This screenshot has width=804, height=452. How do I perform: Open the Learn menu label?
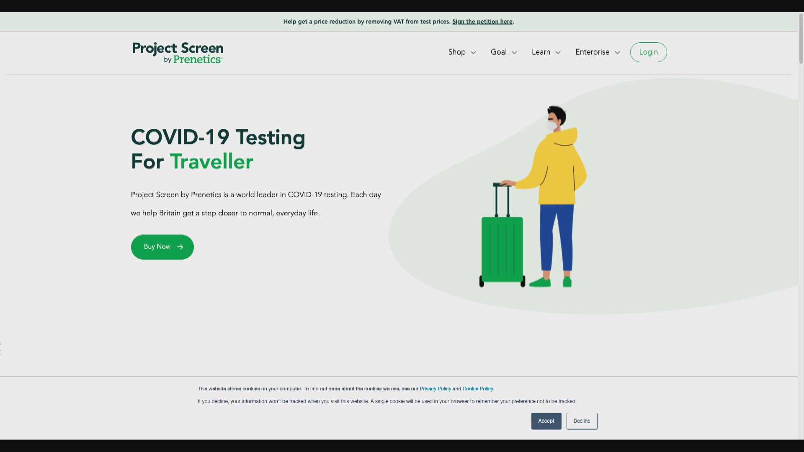click(541, 52)
